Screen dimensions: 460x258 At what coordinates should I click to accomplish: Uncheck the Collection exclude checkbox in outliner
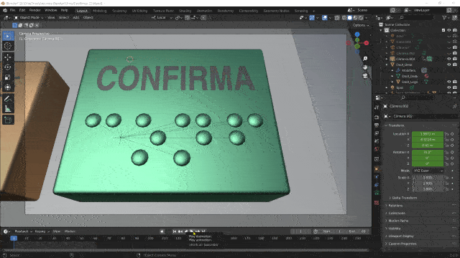443,30
